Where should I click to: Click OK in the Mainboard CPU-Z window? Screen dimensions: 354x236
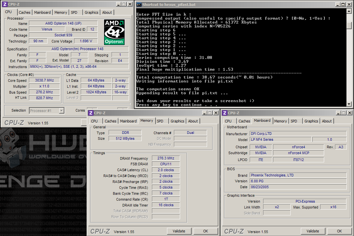pos(339,231)
